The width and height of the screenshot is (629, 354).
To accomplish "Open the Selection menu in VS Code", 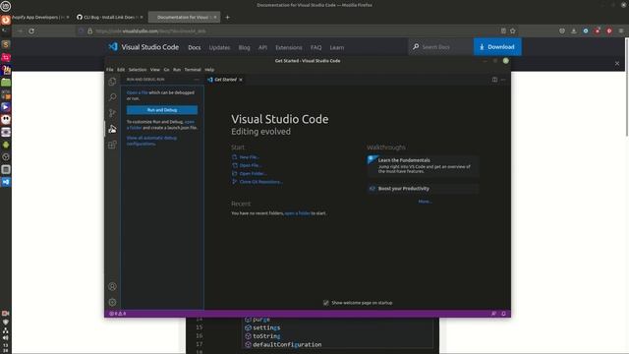I will (x=138, y=70).
